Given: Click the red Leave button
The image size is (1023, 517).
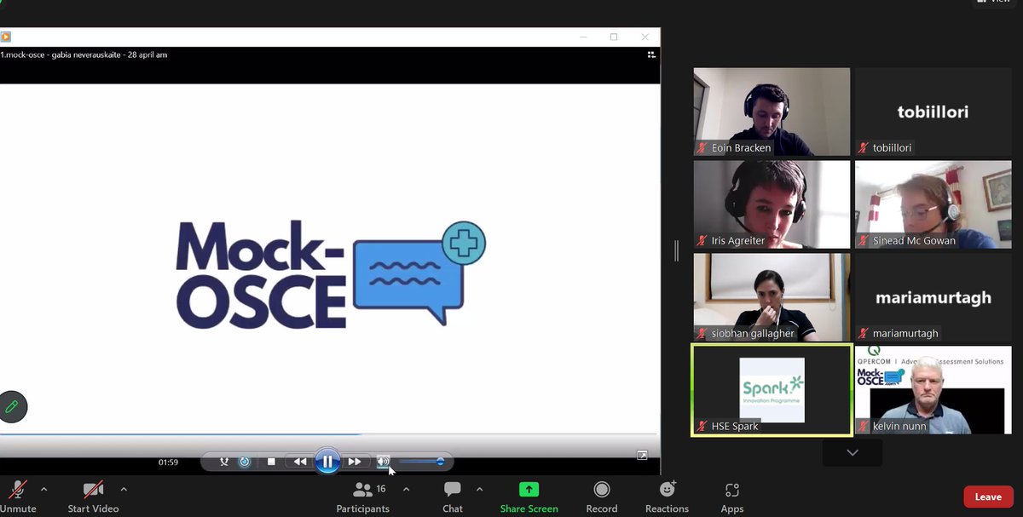Looking at the screenshot, I should (x=988, y=497).
